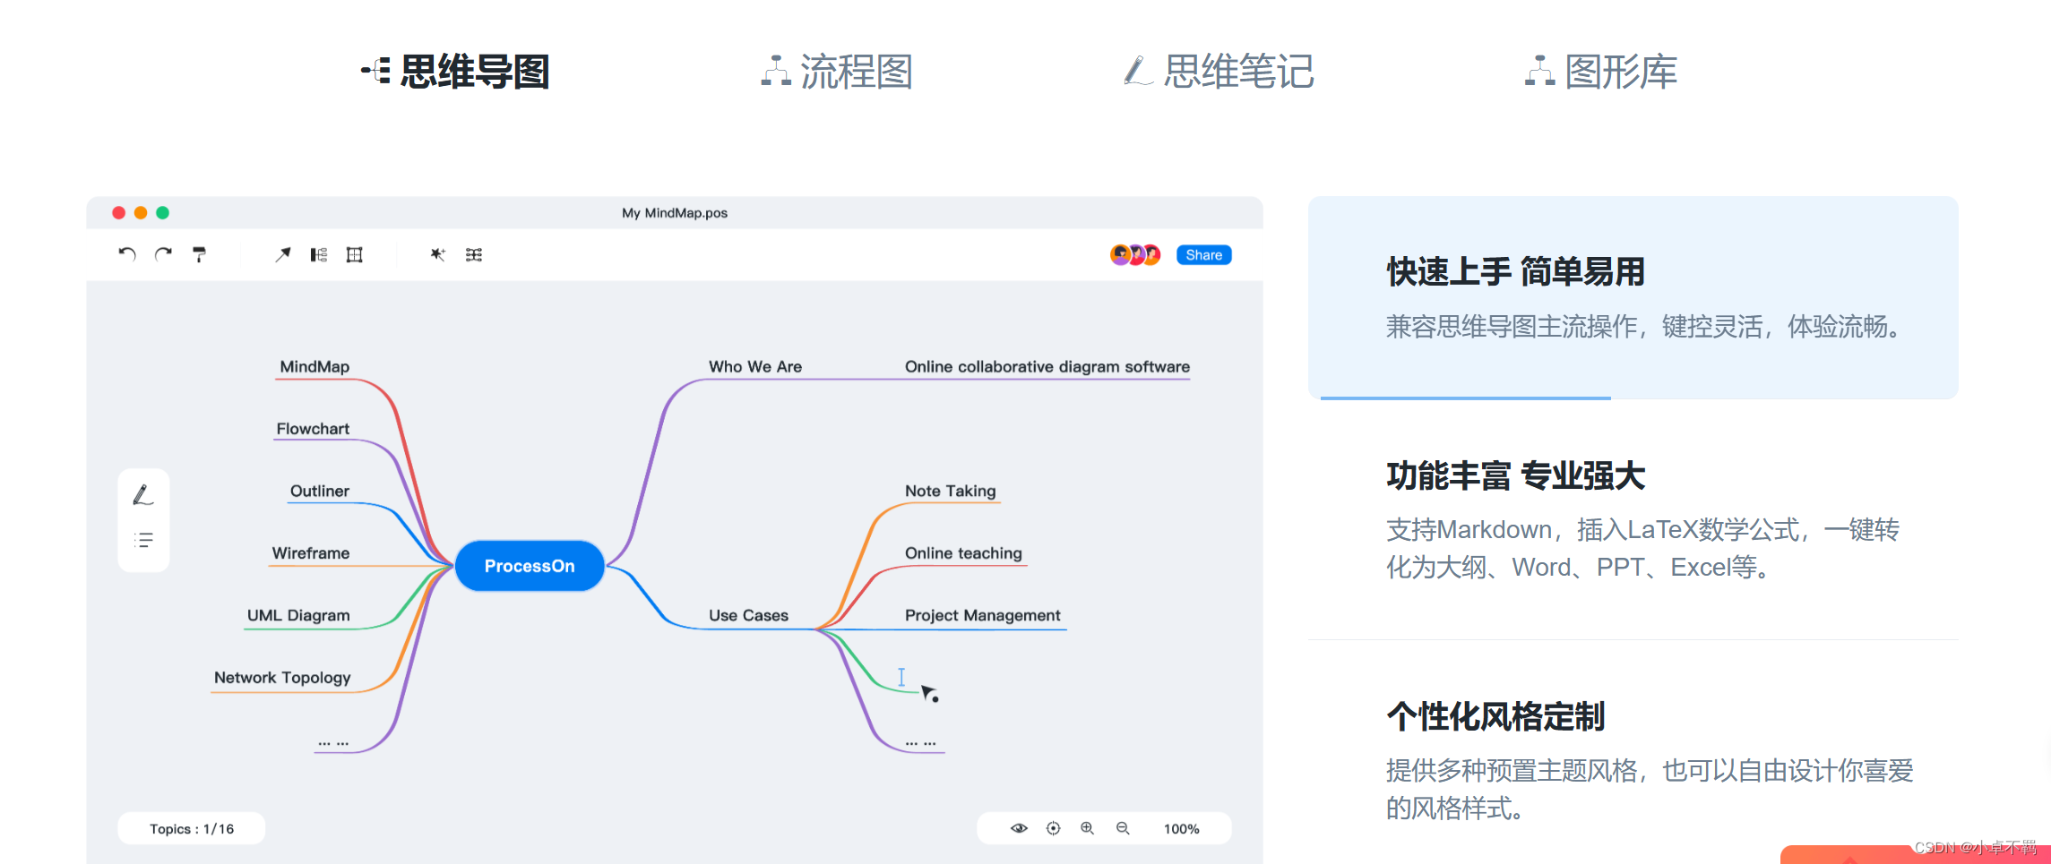The image size is (2051, 864).
Task: Click the arrow connector tool icon
Action: point(283,254)
